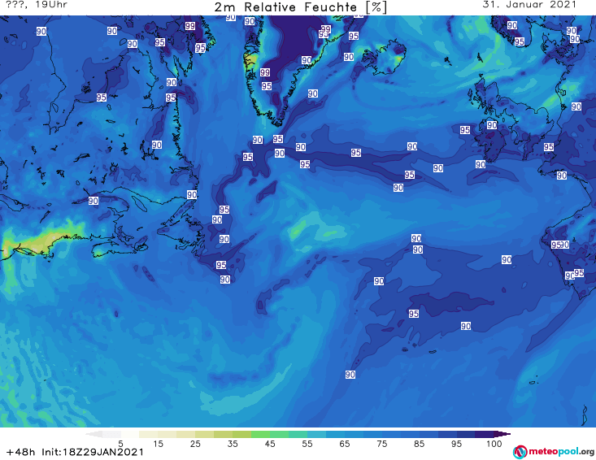Click the meteopool logo icon
The height and width of the screenshot is (460, 596).
(x=520, y=452)
